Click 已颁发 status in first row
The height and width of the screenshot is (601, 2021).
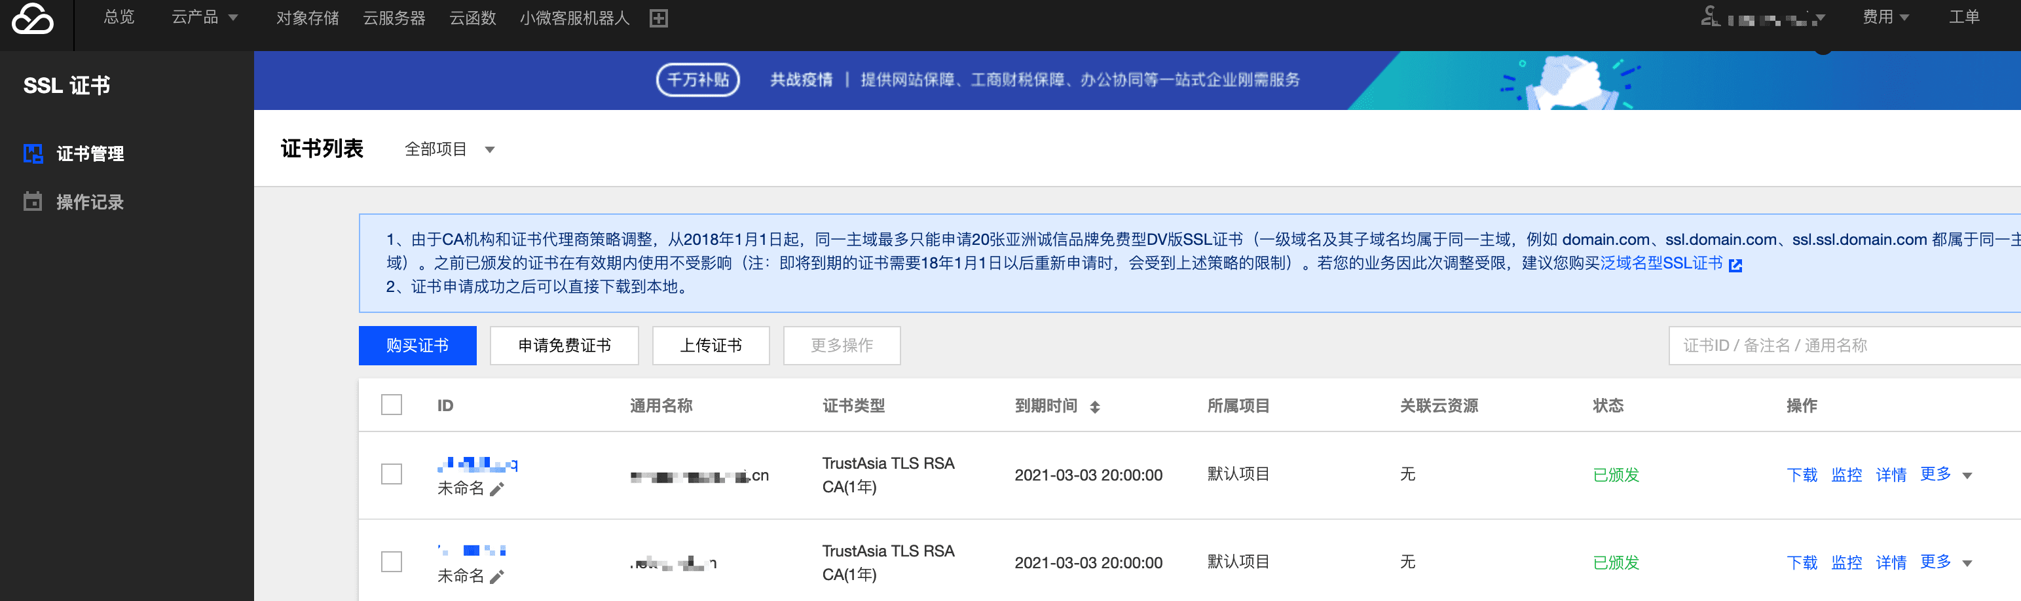coord(1616,475)
